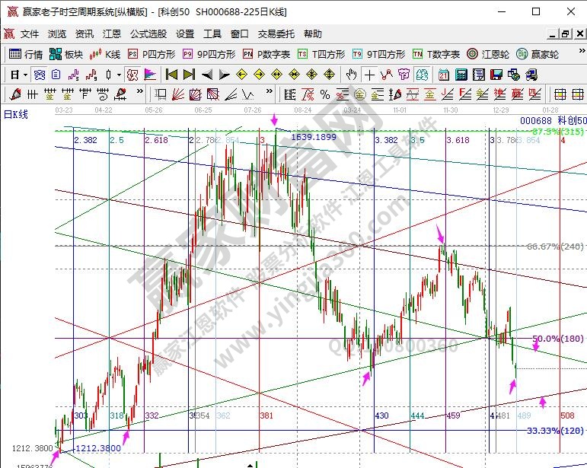Jump to the first bar icon
Image resolution: width=587 pixels, height=468 pixels.
click(x=171, y=75)
